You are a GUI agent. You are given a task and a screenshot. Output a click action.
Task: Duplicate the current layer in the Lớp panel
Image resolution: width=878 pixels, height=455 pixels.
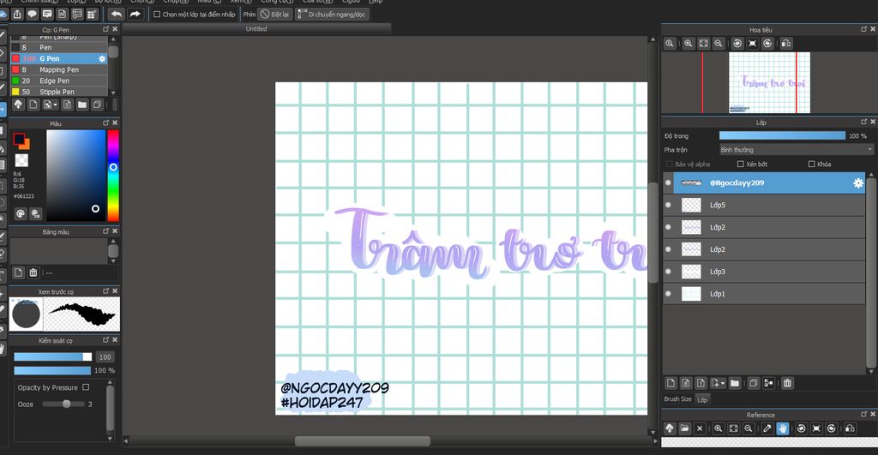coord(753,383)
